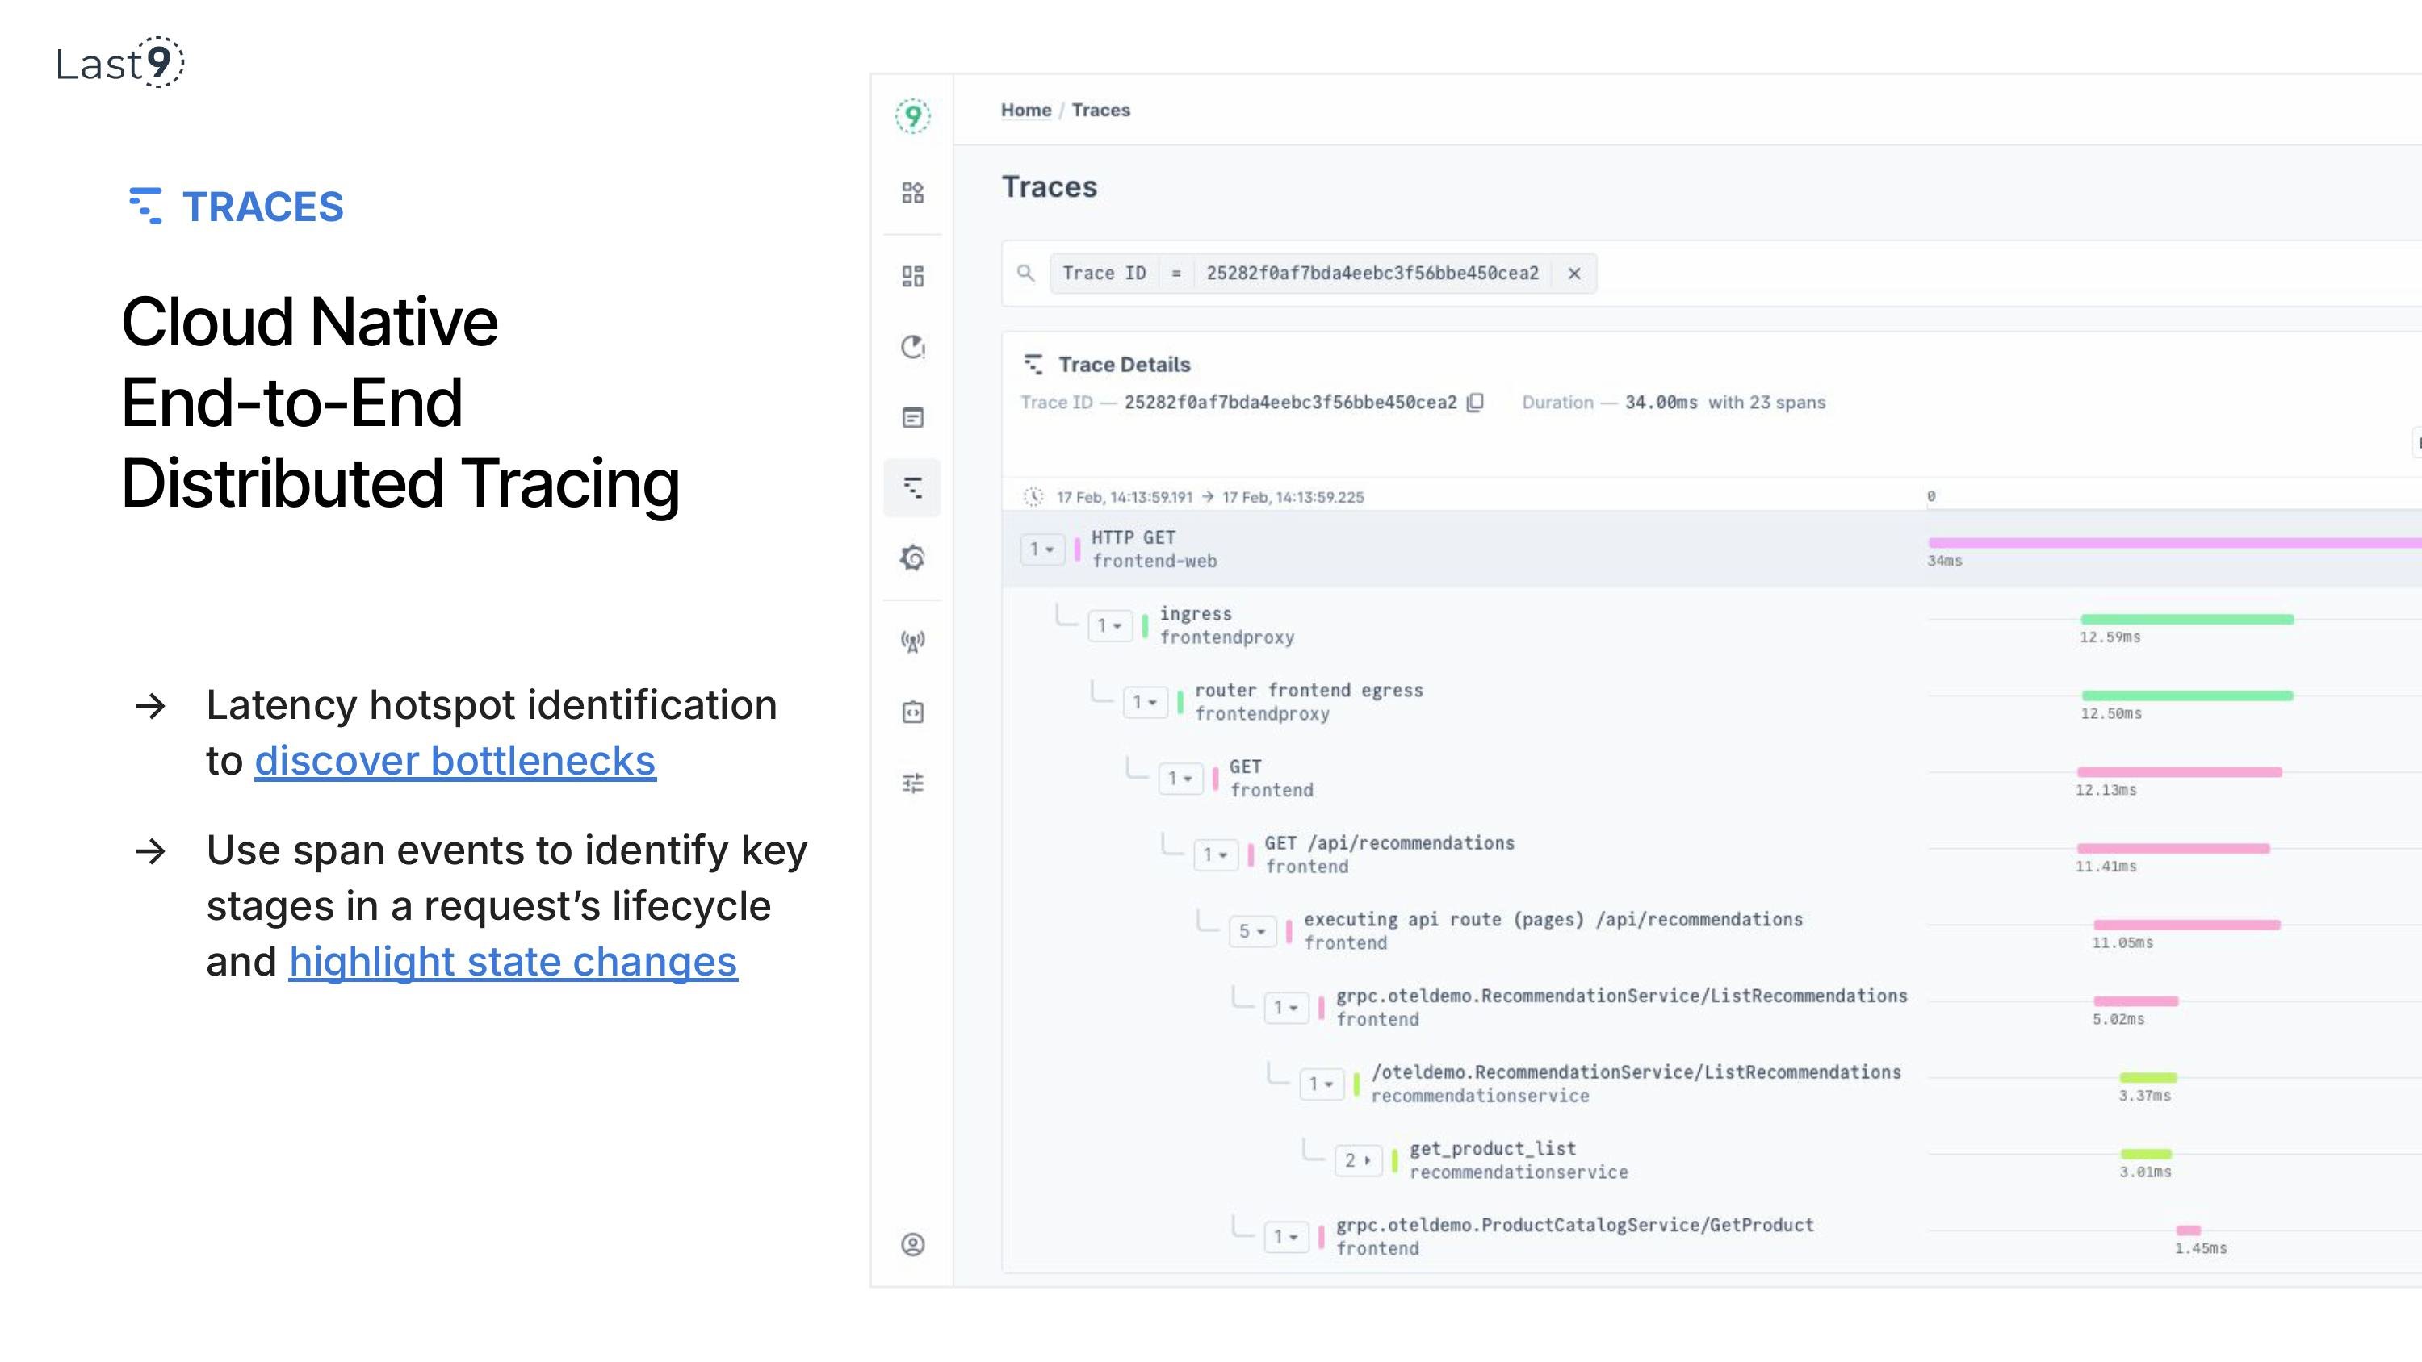Open the highlight state changes link

513,962
